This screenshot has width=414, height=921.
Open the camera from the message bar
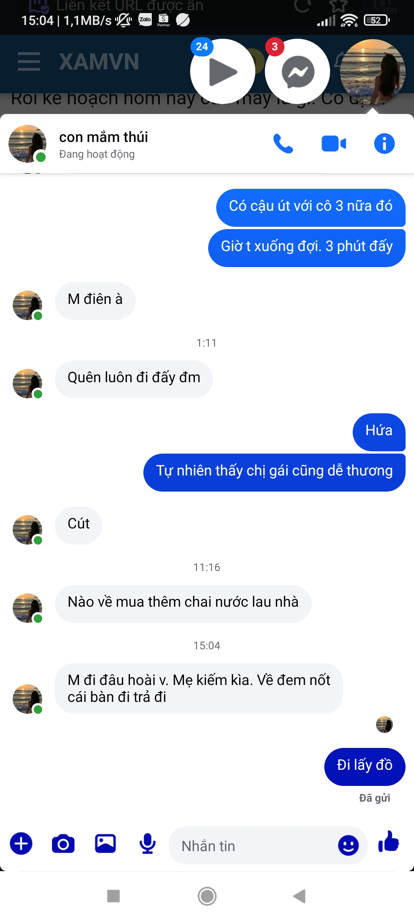tap(63, 844)
